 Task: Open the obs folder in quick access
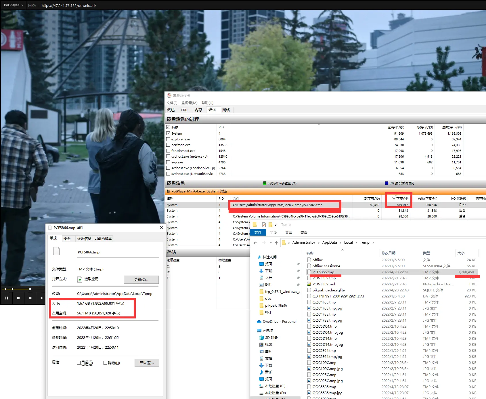[x=265, y=299]
